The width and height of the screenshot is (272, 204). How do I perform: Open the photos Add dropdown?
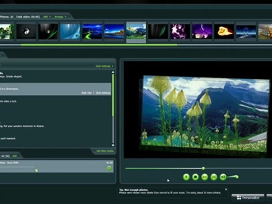[x=47, y=17]
